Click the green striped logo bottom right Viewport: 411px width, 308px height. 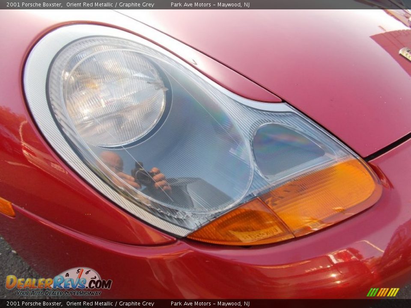click(381, 293)
